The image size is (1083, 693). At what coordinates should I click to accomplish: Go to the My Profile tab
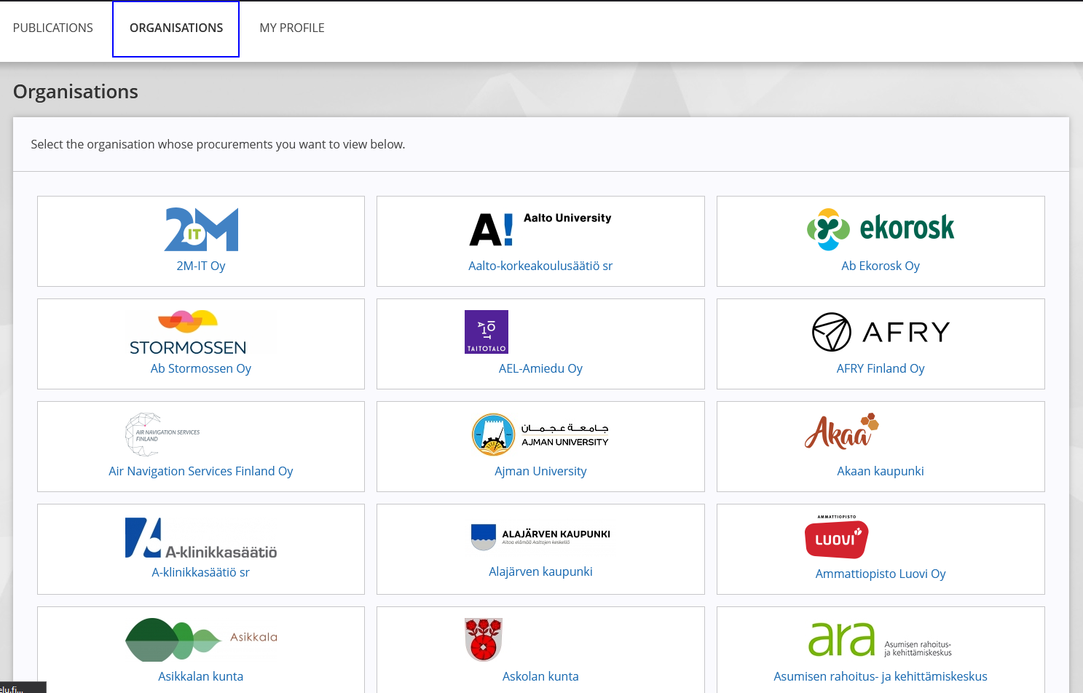[x=292, y=28]
